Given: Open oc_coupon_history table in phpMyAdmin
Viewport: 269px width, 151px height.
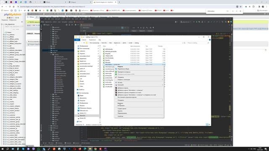Looking at the screenshot, I should [13, 108].
